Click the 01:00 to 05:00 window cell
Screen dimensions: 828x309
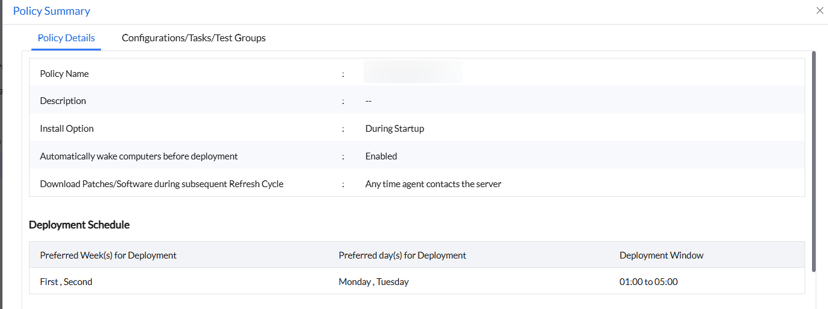(x=648, y=282)
